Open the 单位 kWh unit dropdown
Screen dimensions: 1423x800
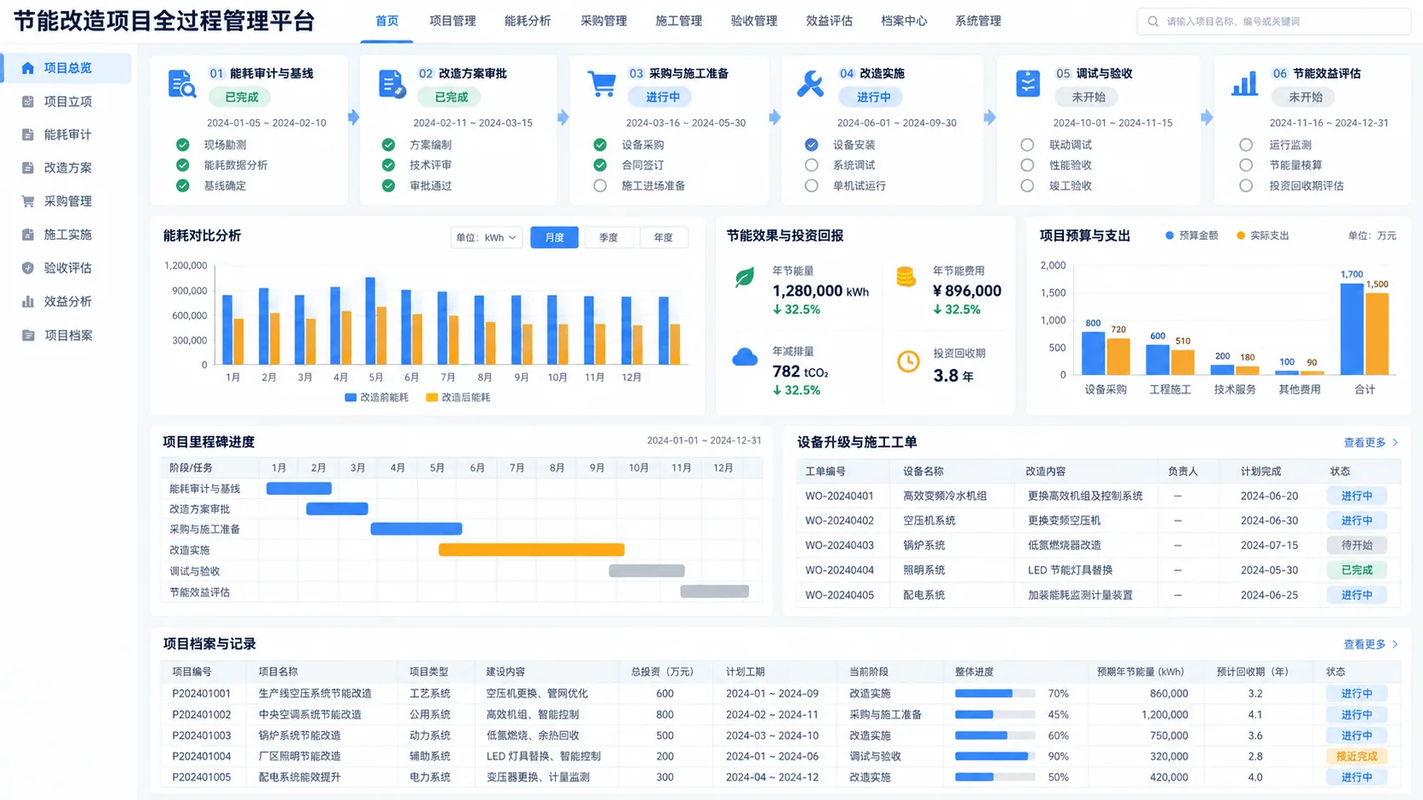(x=486, y=237)
